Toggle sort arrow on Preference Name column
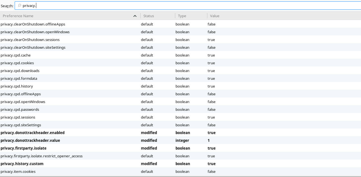Viewport: 361px width, 177px height. pos(135,16)
